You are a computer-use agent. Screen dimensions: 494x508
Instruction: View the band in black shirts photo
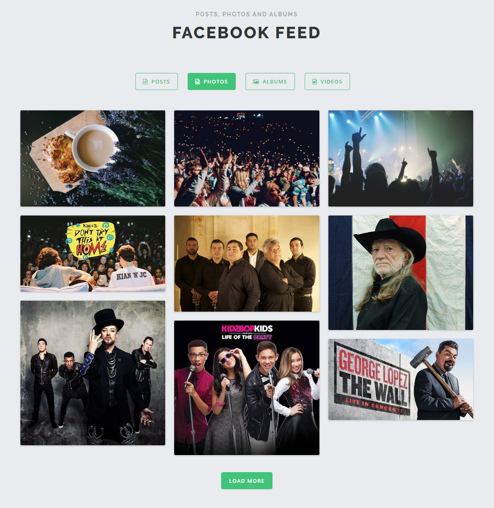click(247, 264)
